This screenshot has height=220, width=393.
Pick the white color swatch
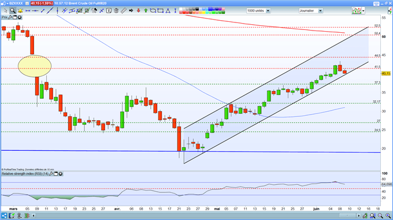coord(181,9)
